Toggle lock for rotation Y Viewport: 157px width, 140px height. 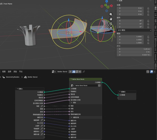148,24
